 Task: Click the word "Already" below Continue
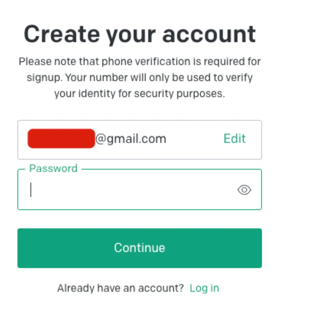pos(75,288)
